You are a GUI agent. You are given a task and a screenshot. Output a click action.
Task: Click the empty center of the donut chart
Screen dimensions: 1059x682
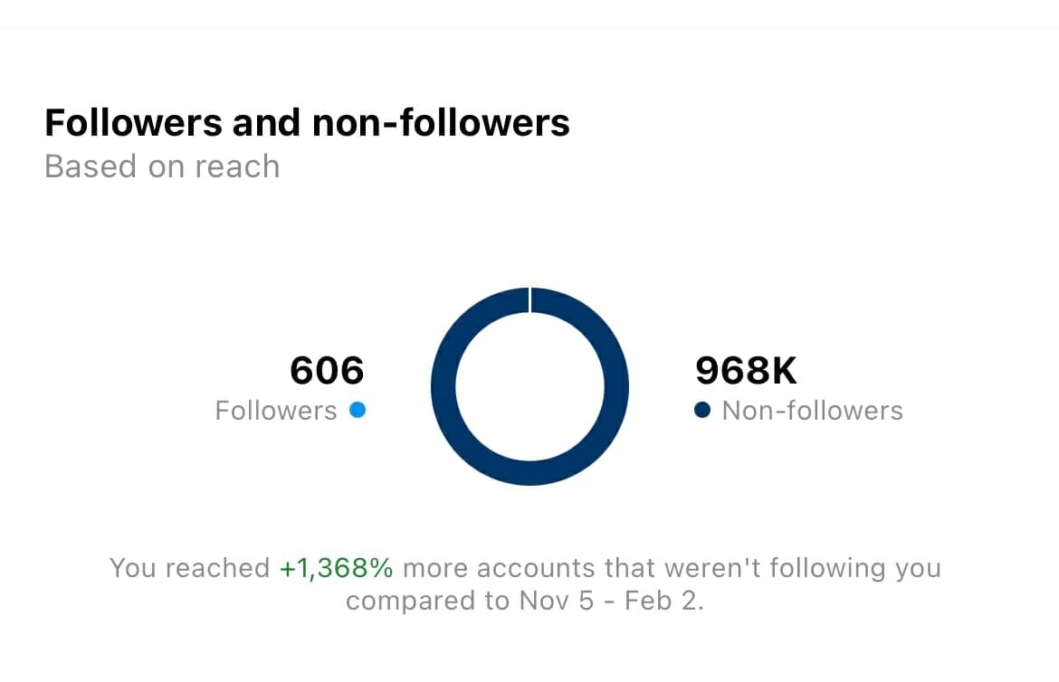(x=530, y=386)
